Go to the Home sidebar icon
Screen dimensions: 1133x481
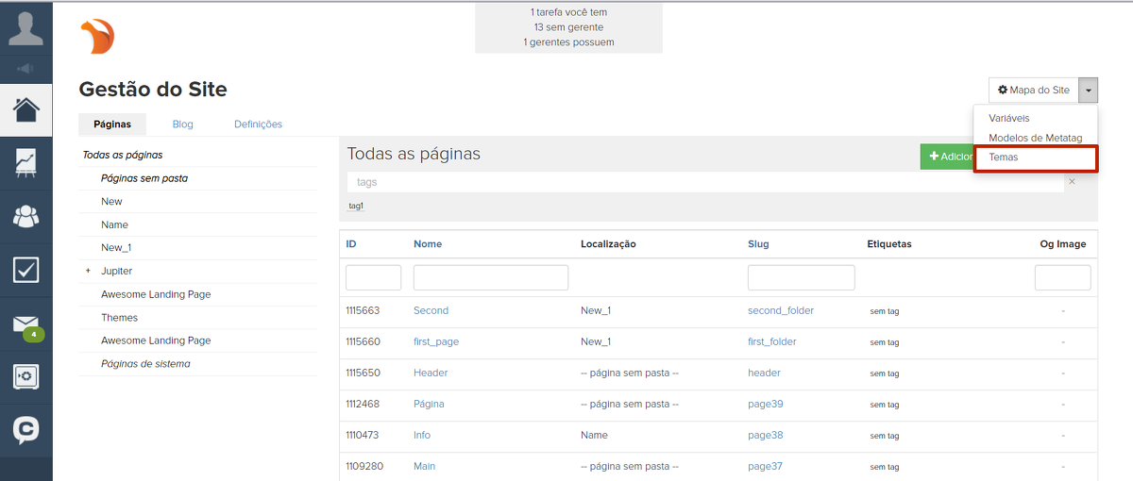pyautogui.click(x=25, y=109)
